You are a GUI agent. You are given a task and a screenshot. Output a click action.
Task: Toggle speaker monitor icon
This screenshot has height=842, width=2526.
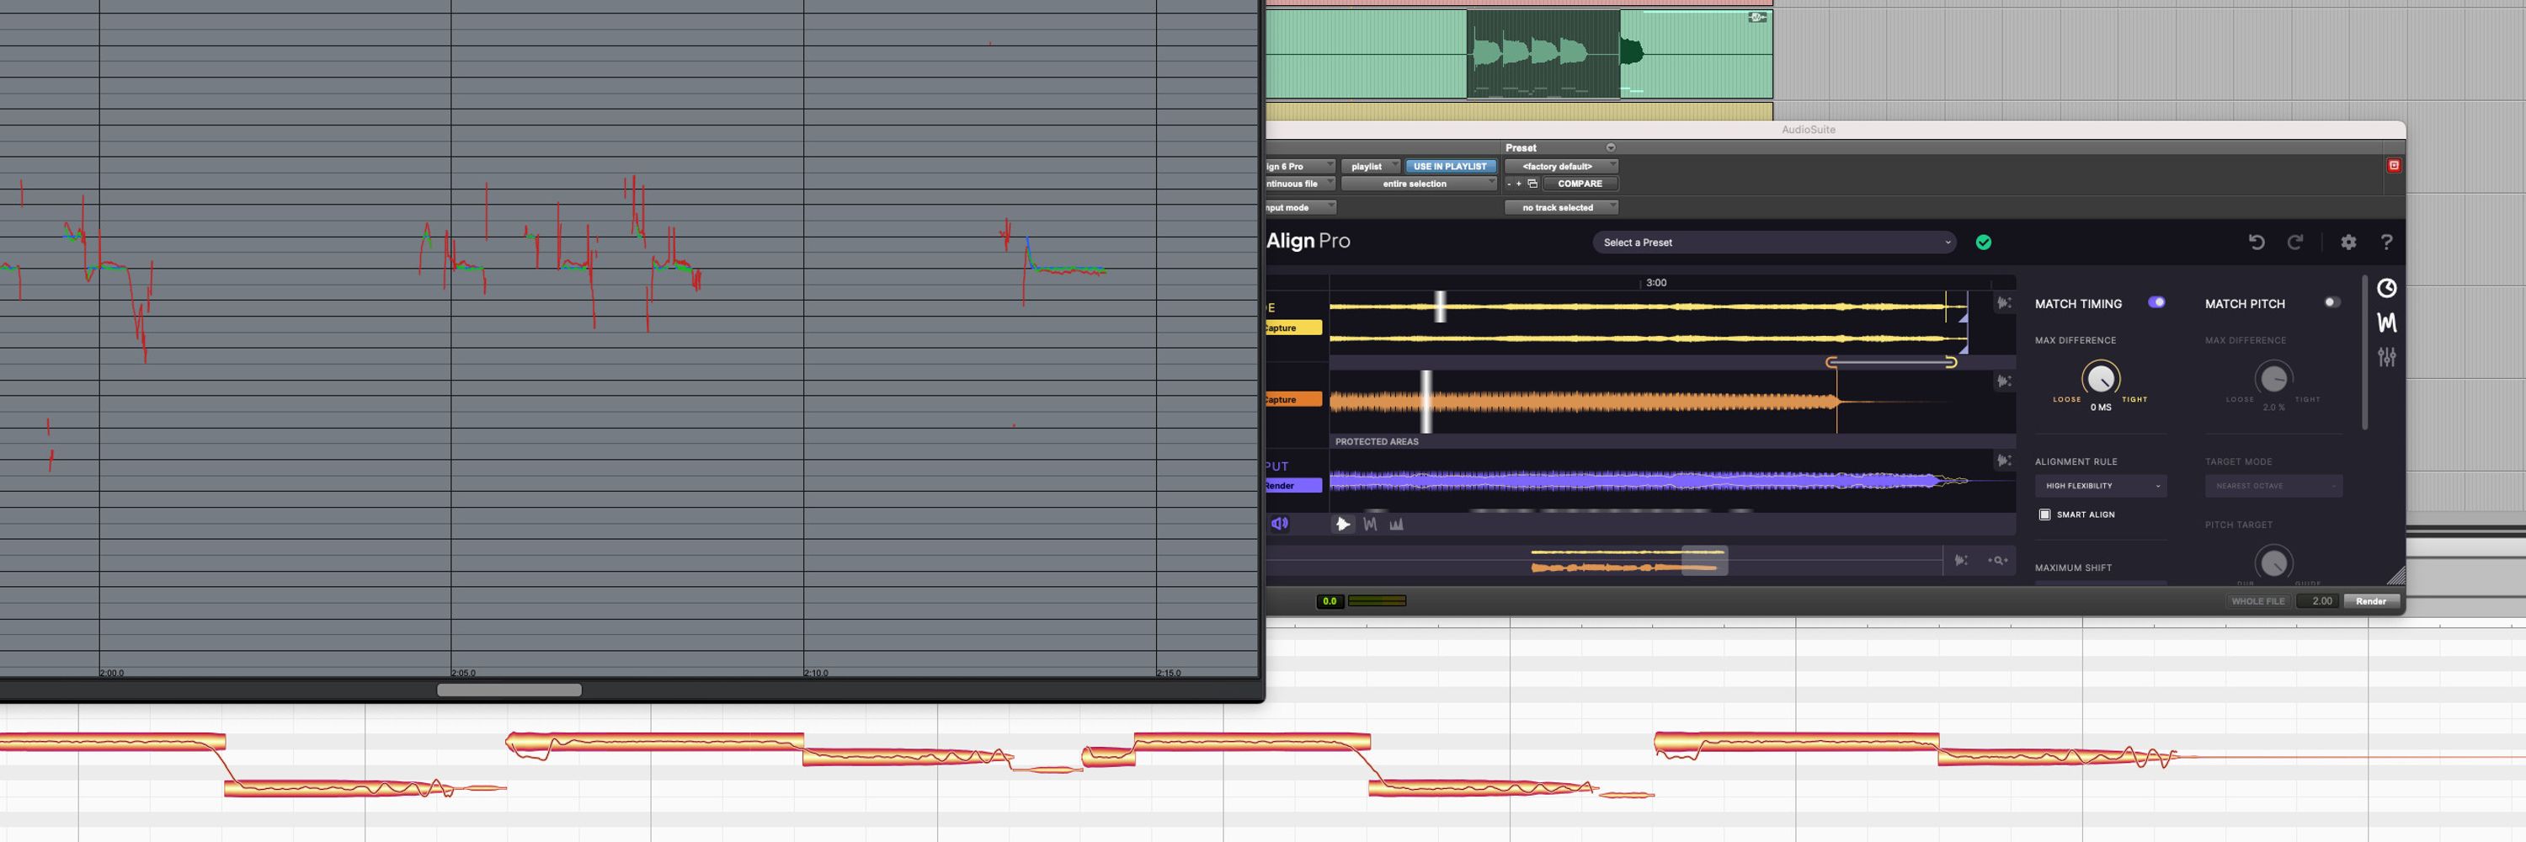[1280, 524]
